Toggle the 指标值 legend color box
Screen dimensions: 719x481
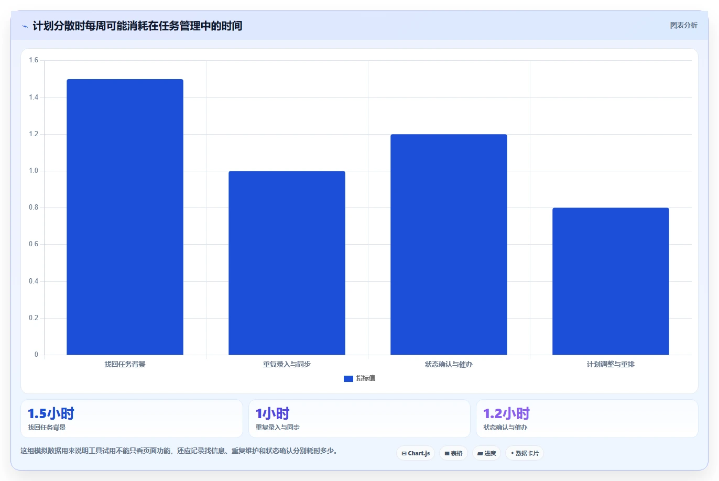348,378
